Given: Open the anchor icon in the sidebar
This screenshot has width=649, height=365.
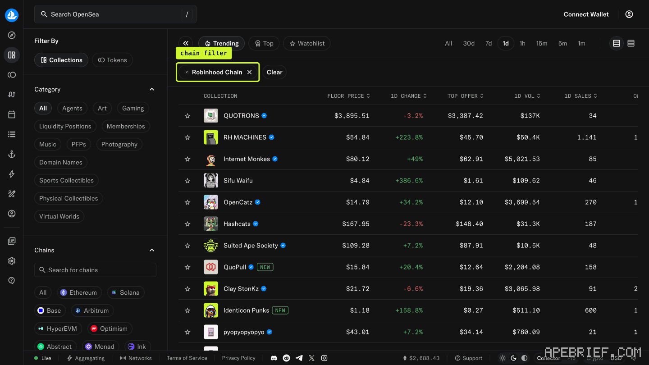Looking at the screenshot, I should pos(12,154).
